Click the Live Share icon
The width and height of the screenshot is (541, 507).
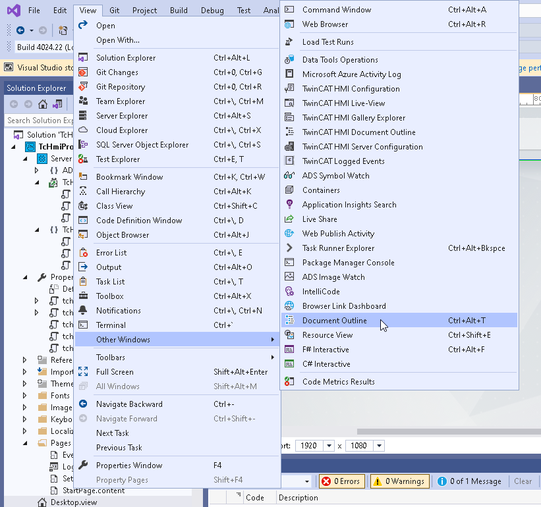pos(289,219)
